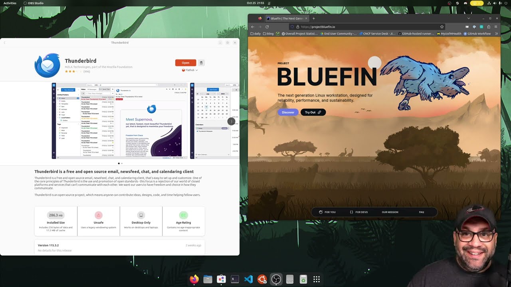Reload the Bluefin page in Firefox

pyautogui.click(x=267, y=27)
